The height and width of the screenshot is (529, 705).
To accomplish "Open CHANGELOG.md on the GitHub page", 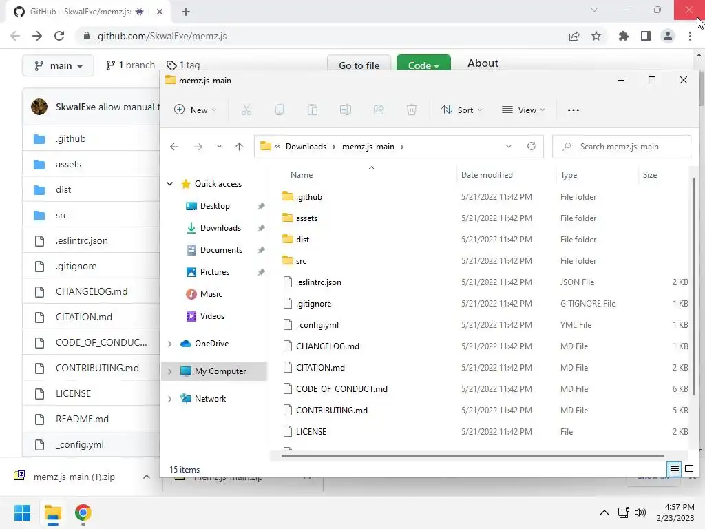I will point(92,291).
